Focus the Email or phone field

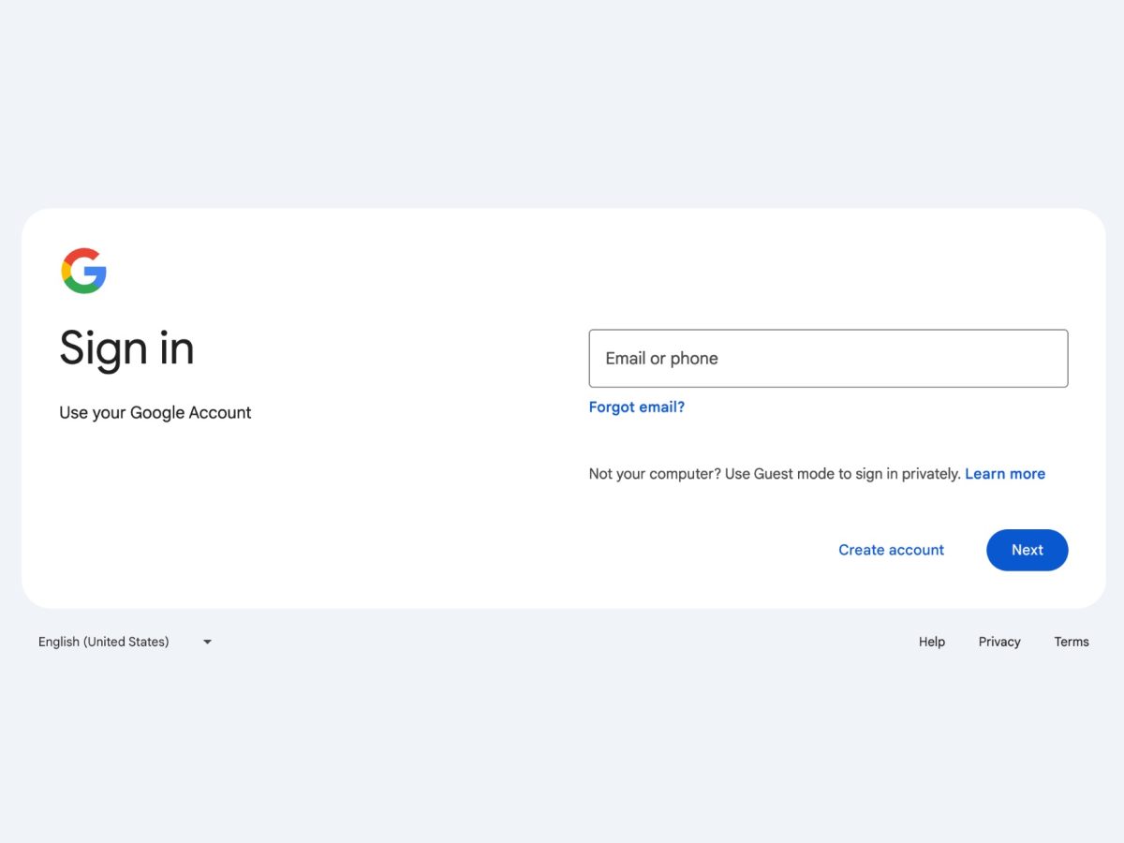pyautogui.click(x=828, y=358)
